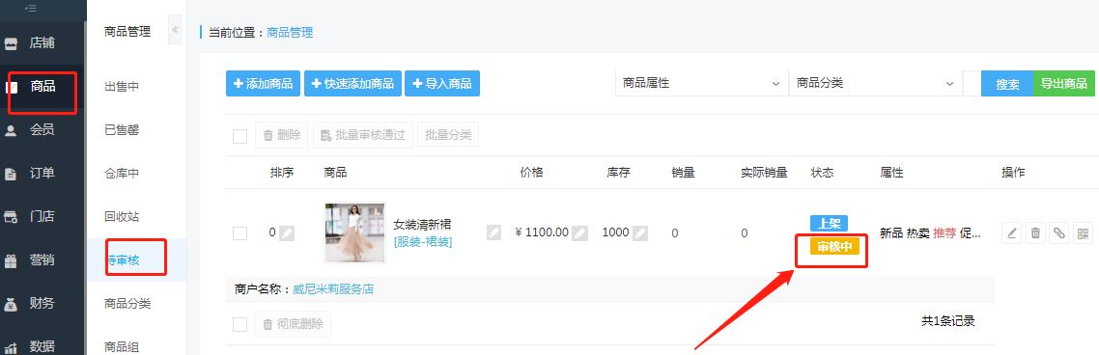The height and width of the screenshot is (355, 1099).
Task: Click the 订单 document icon
Action: [12, 175]
